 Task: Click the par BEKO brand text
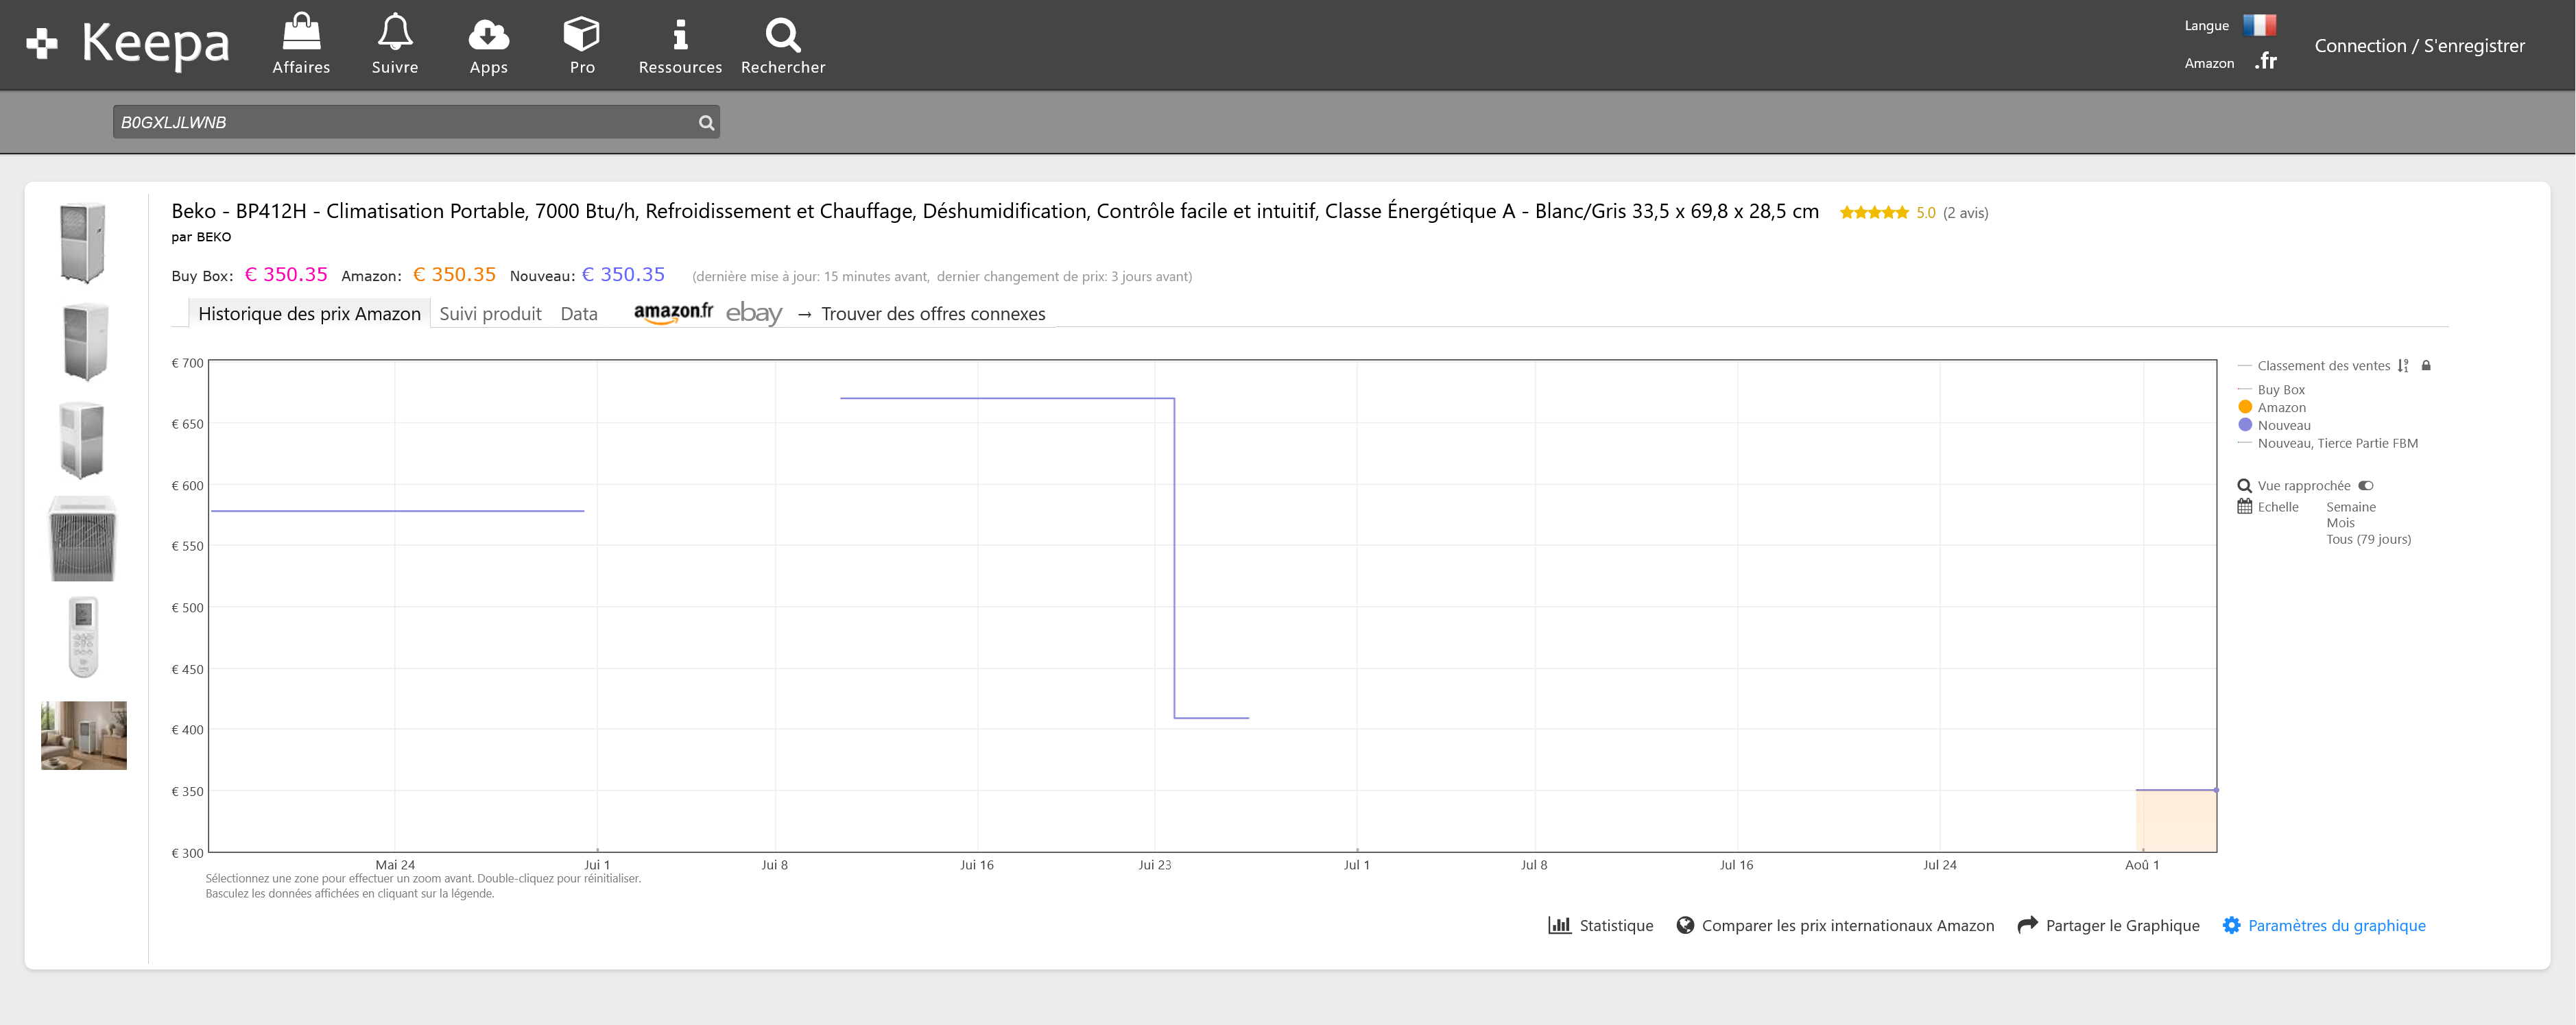click(201, 237)
